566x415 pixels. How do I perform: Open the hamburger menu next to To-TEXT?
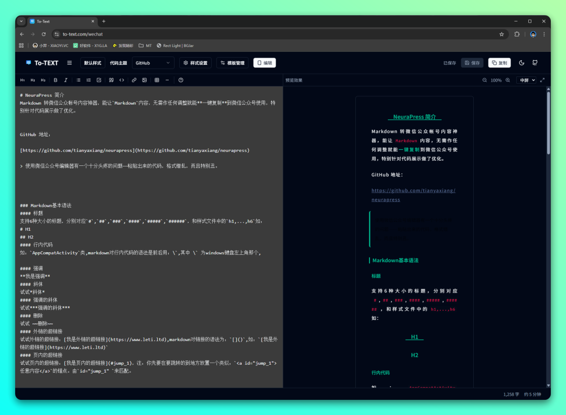tap(70, 63)
